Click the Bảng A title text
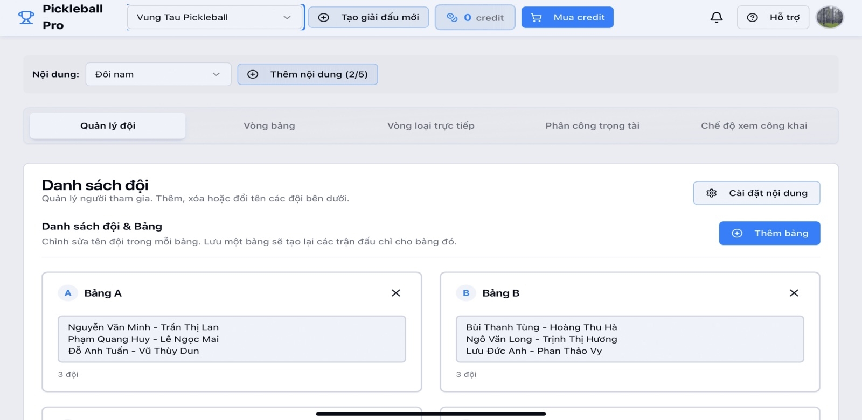The width and height of the screenshot is (862, 420). click(x=103, y=293)
